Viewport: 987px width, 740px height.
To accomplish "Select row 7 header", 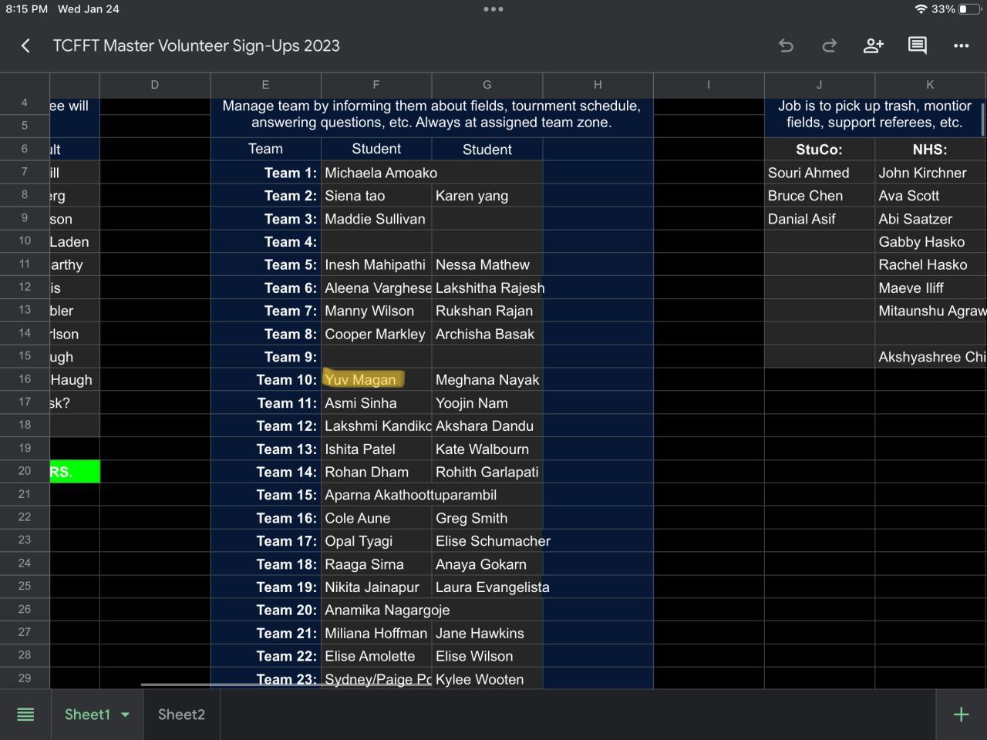I will (x=25, y=172).
